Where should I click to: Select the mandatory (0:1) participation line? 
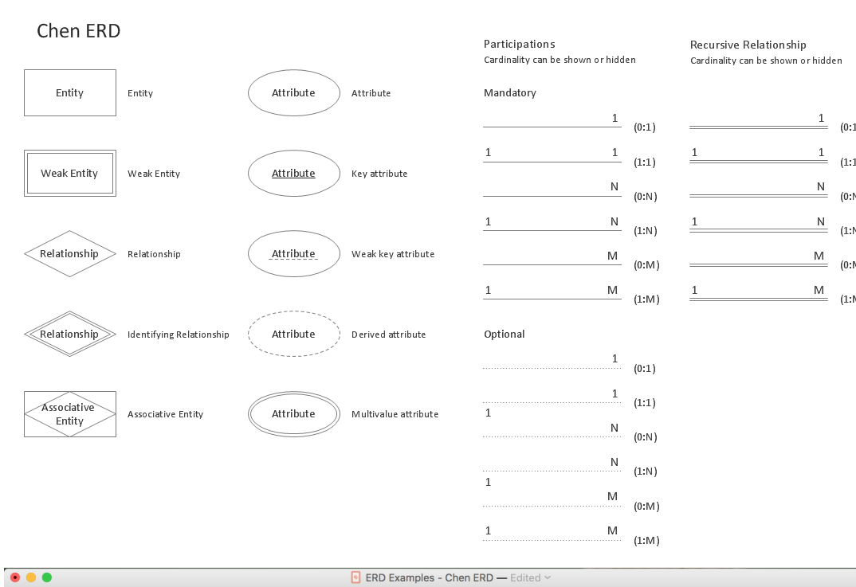coord(552,126)
